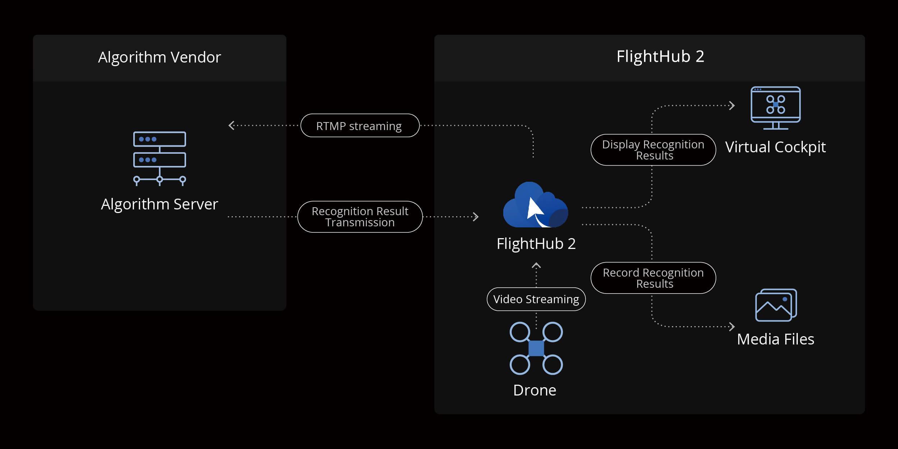Expand the Algorithm Vendor panel header

(159, 57)
